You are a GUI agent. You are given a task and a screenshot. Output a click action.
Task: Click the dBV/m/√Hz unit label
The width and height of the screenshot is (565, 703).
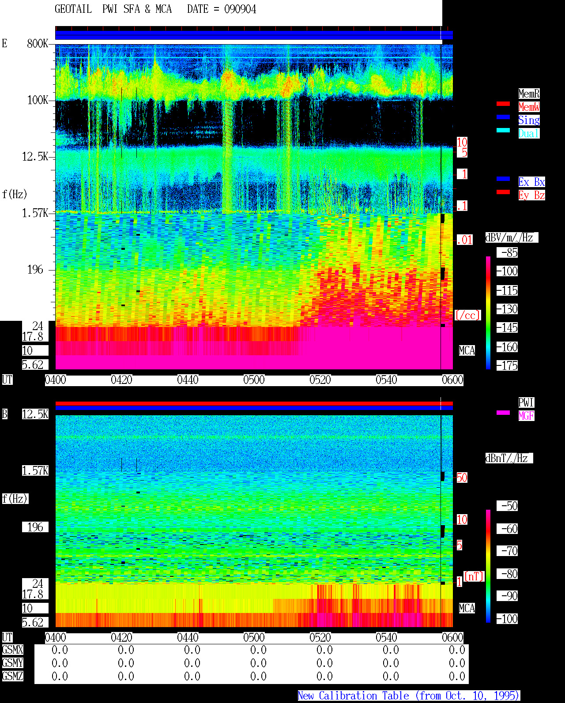(512, 237)
